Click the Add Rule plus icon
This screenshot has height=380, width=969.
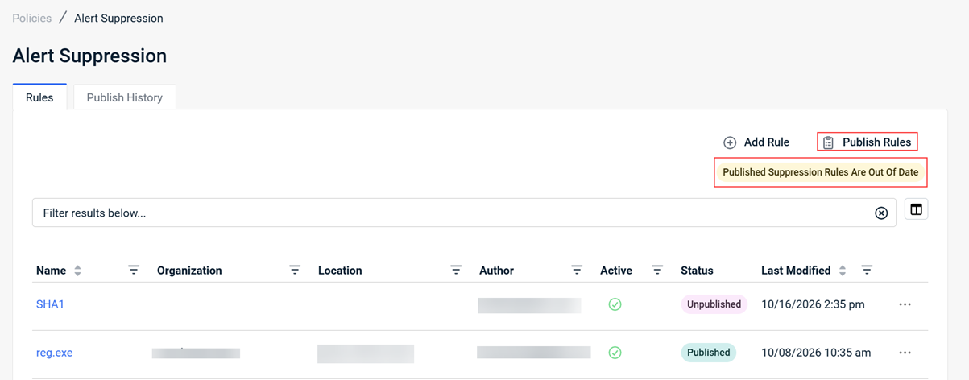[730, 142]
